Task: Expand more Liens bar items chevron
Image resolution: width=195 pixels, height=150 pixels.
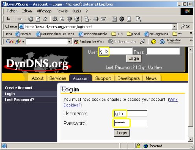Action: 191,33
